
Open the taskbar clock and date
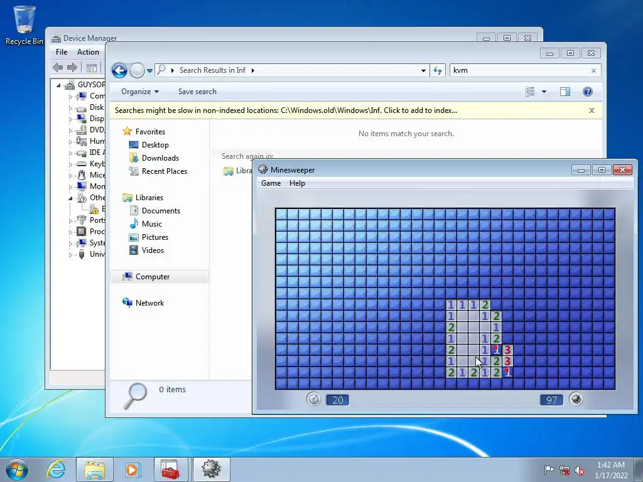(x=610, y=470)
